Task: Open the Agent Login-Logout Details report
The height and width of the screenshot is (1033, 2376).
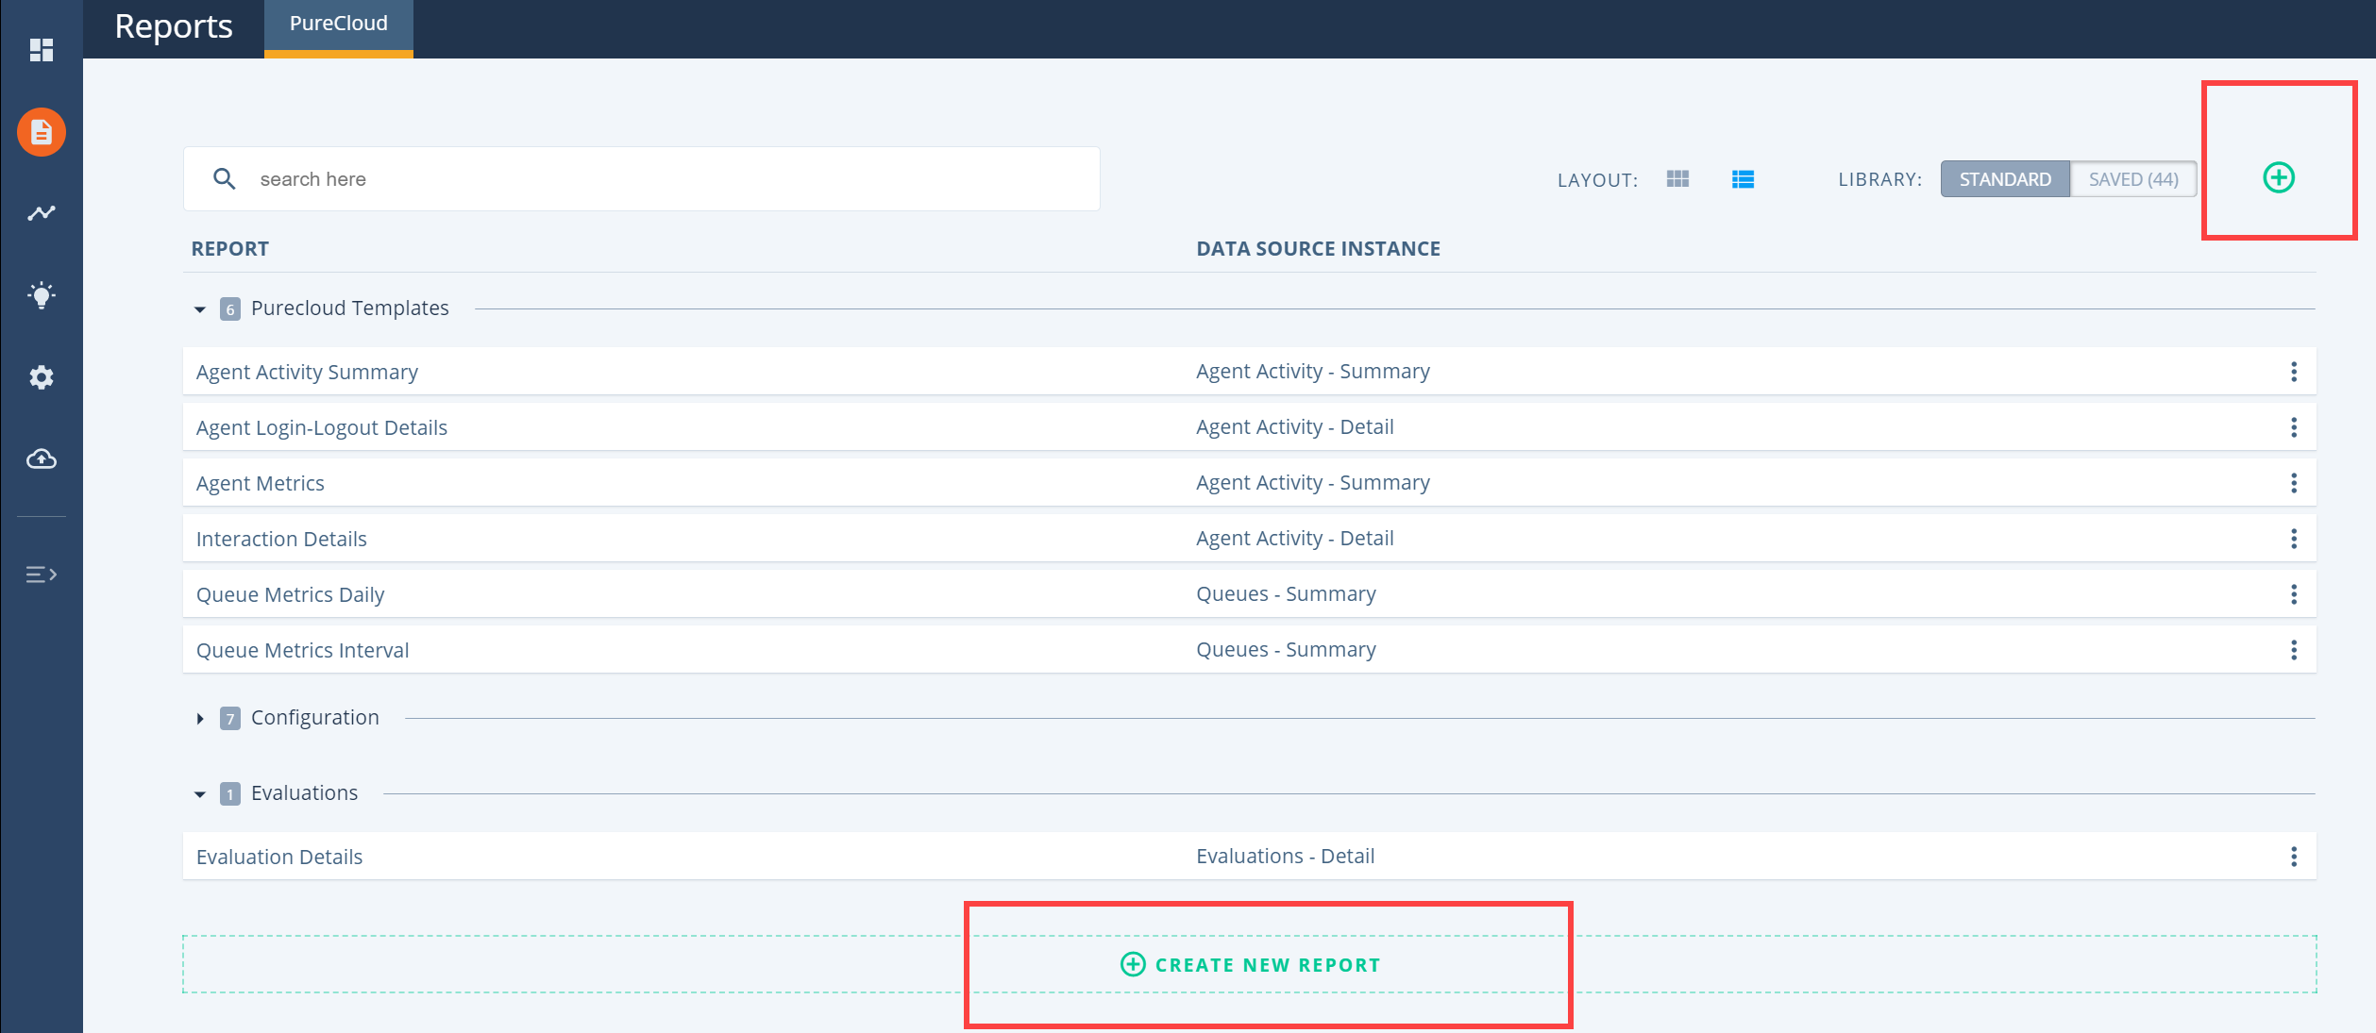Action: [x=322, y=427]
